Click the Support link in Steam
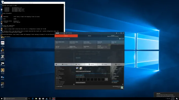Viewport: 179px width, 100px height. pos(113,78)
